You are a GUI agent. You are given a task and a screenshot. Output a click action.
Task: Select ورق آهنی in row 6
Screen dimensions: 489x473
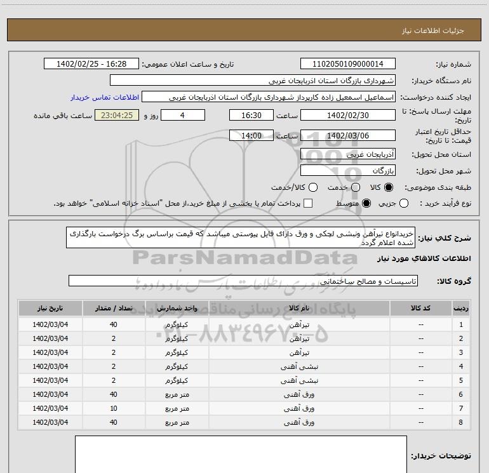pos(299,395)
